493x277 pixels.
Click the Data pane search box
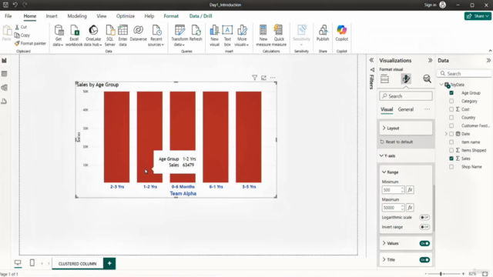pyautogui.click(x=464, y=74)
